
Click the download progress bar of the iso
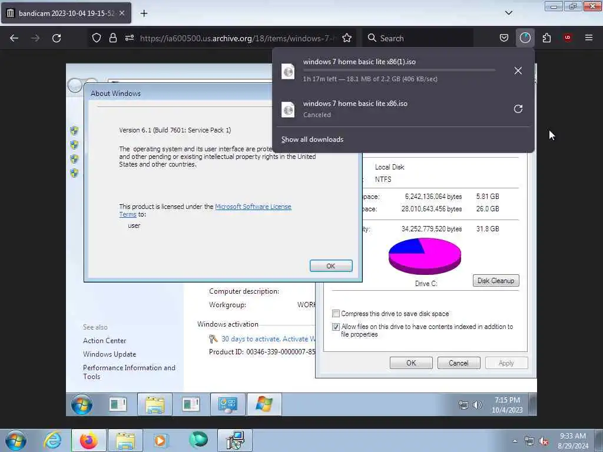pyautogui.click(x=399, y=71)
